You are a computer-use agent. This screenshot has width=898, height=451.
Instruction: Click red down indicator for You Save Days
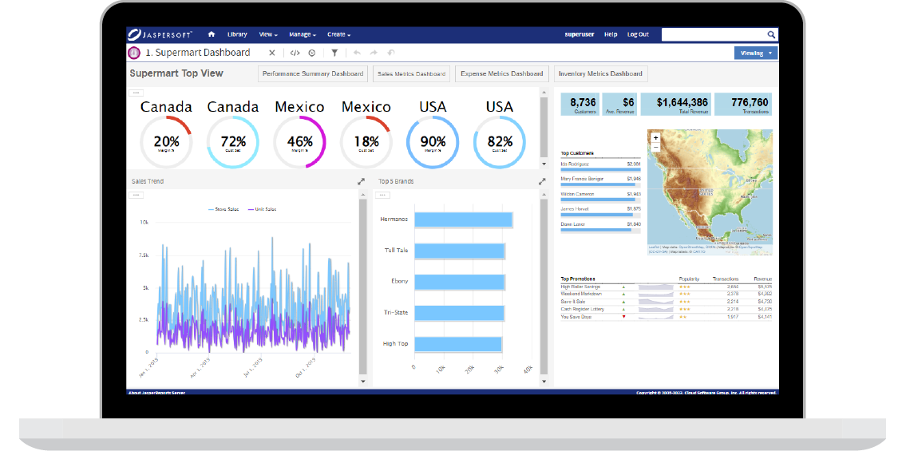point(623,317)
